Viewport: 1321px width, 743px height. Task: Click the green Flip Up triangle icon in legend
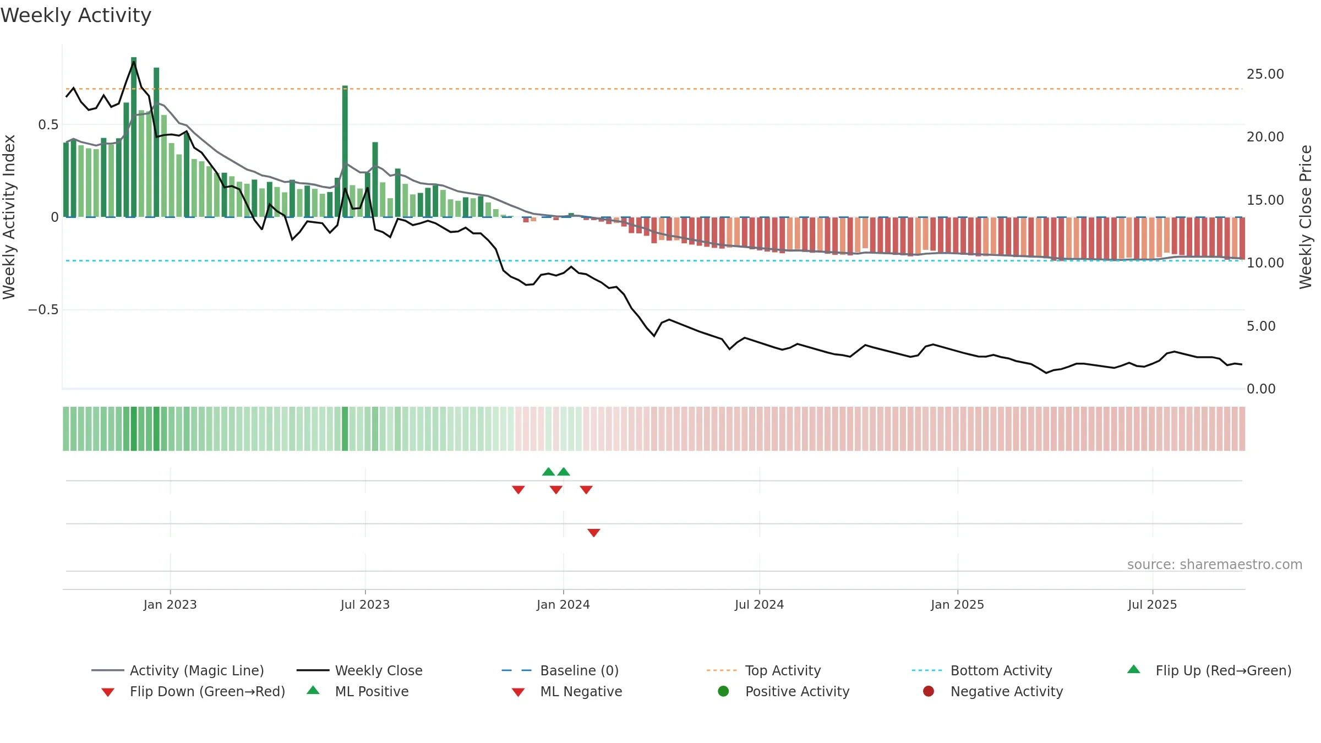point(1134,669)
